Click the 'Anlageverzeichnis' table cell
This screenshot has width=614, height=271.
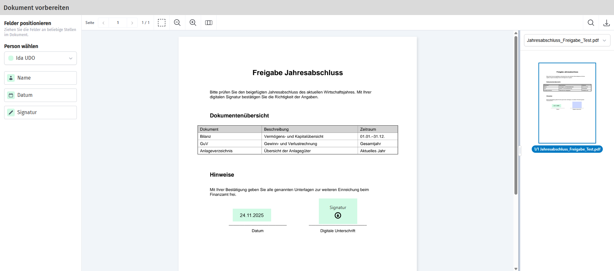pos(230,151)
